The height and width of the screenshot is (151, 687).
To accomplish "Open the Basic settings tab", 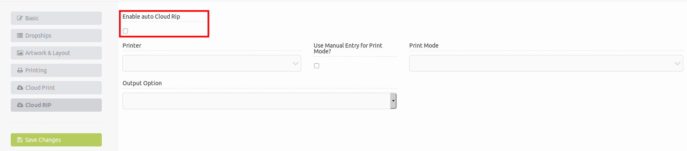I will [x=56, y=18].
